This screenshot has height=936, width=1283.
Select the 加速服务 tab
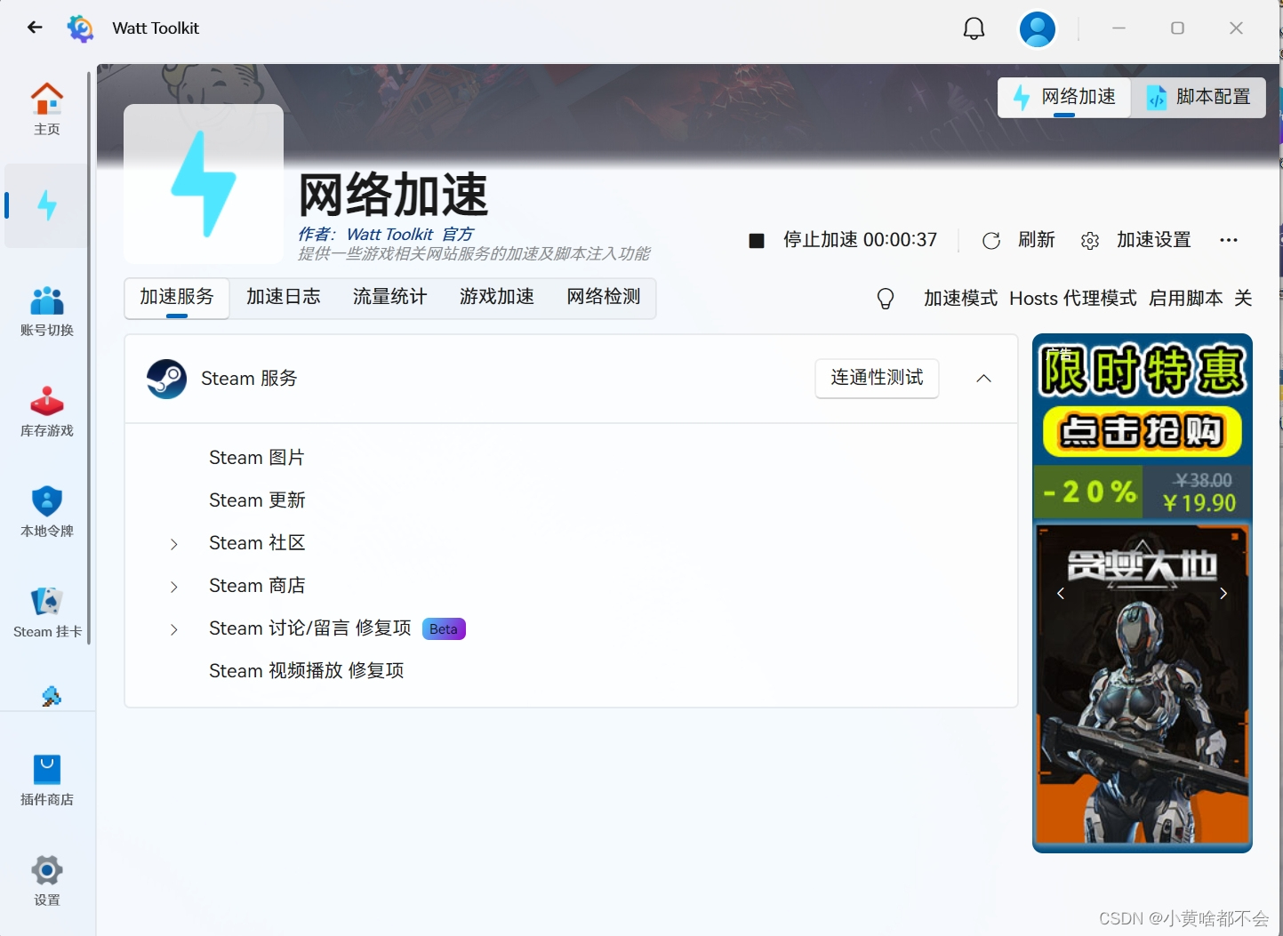point(177,298)
